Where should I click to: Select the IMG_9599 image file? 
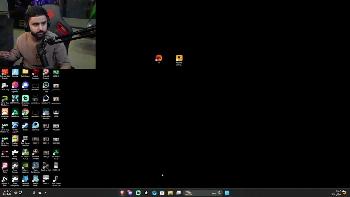(x=56, y=127)
